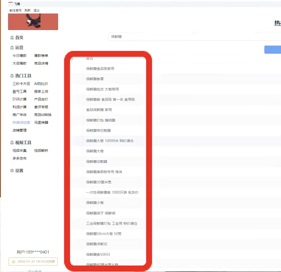Open the 搬家上货 tool
281x272 pixels.
coord(41,91)
